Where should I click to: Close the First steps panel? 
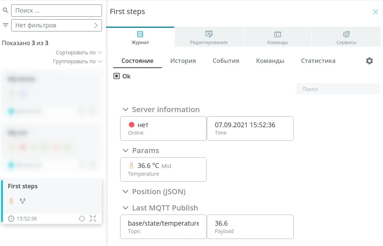375,12
